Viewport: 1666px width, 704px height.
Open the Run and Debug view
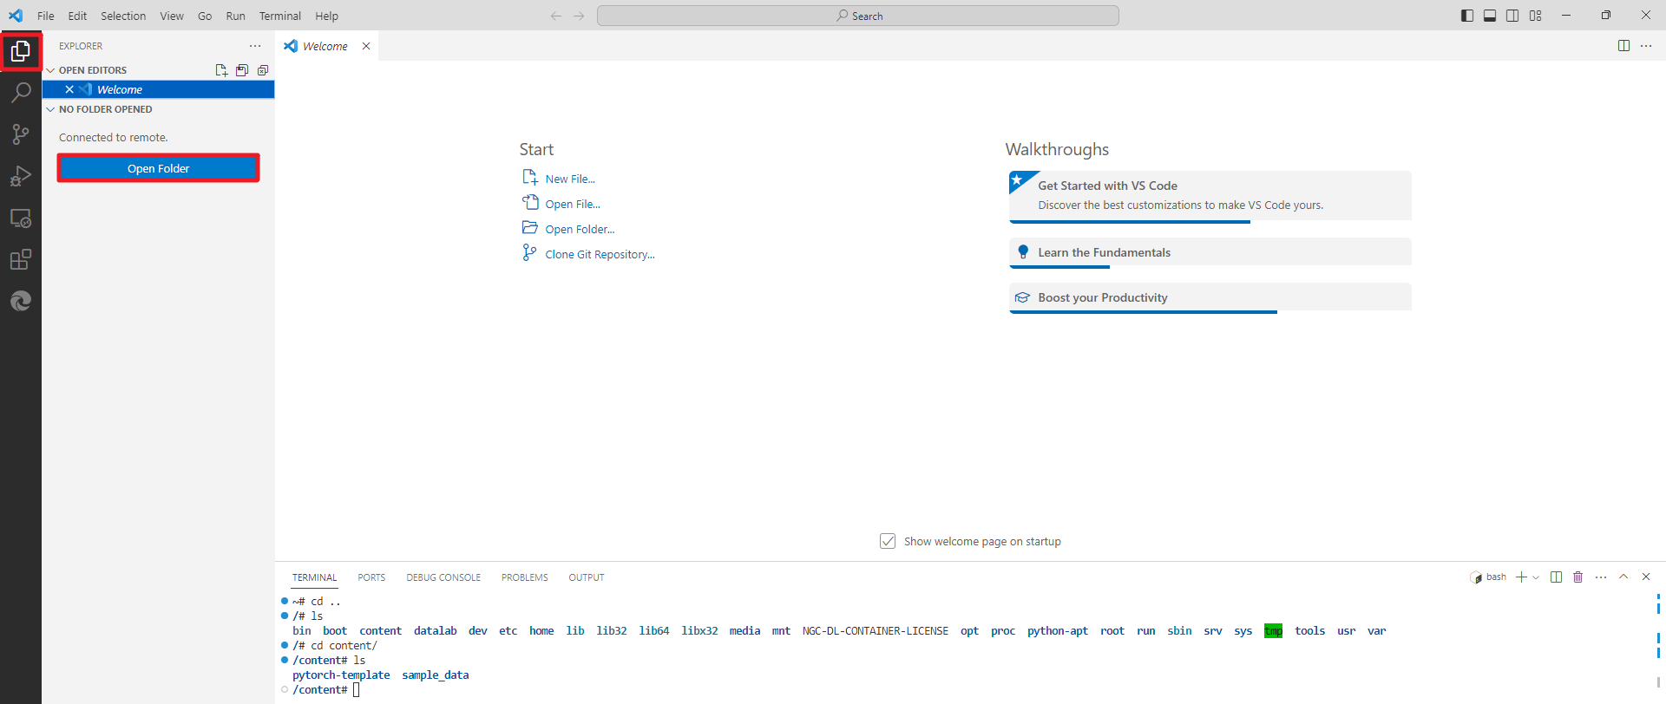click(x=21, y=176)
